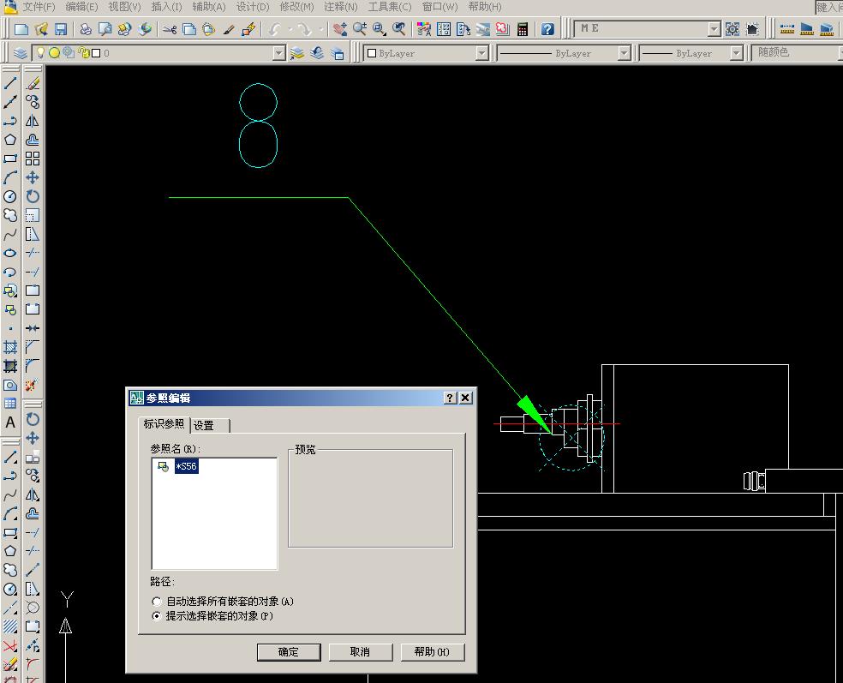Select the Revision Cloud tool
Screen dimensions: 843x683
10,215
